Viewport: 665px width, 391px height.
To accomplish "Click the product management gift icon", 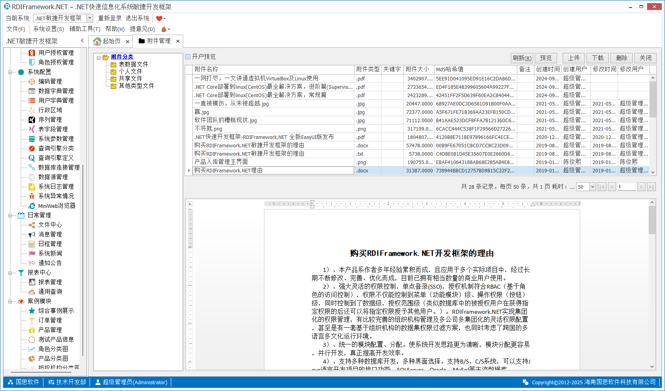I will click(x=32, y=330).
